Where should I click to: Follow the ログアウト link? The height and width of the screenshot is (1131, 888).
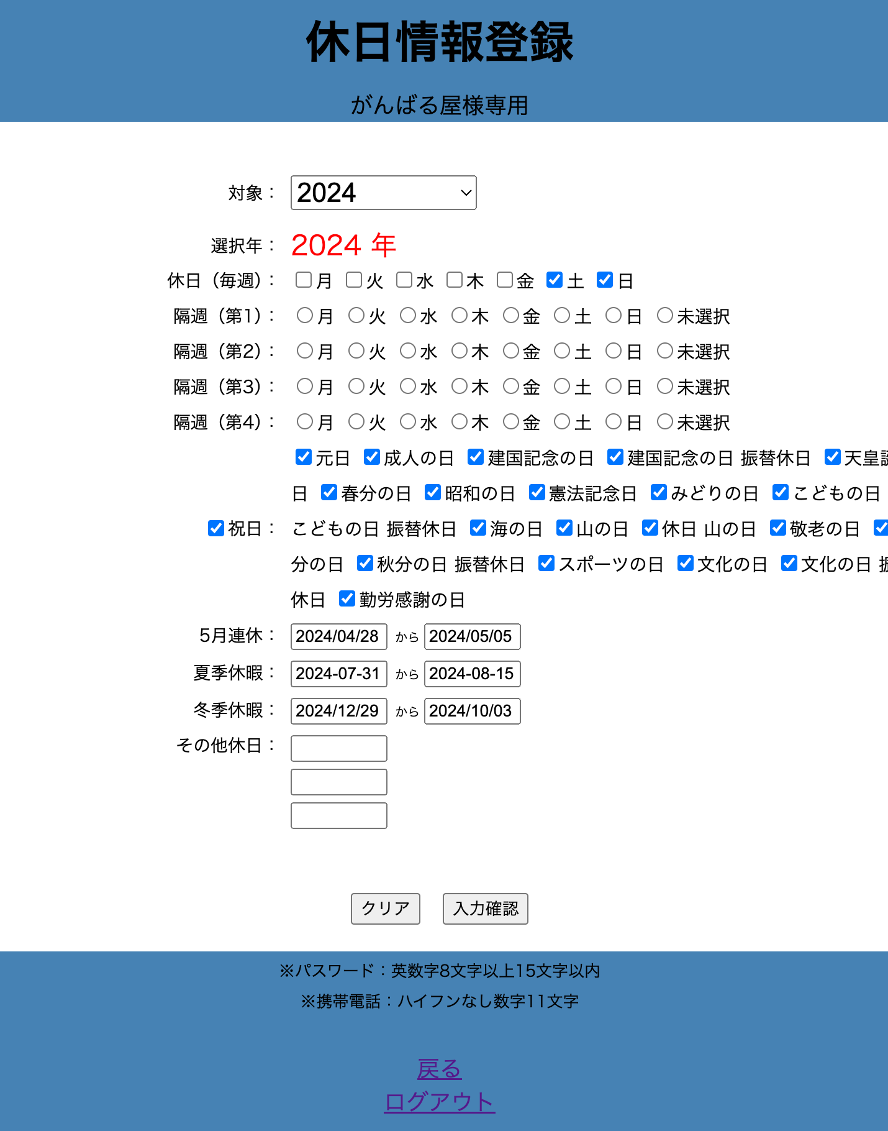(x=439, y=1102)
